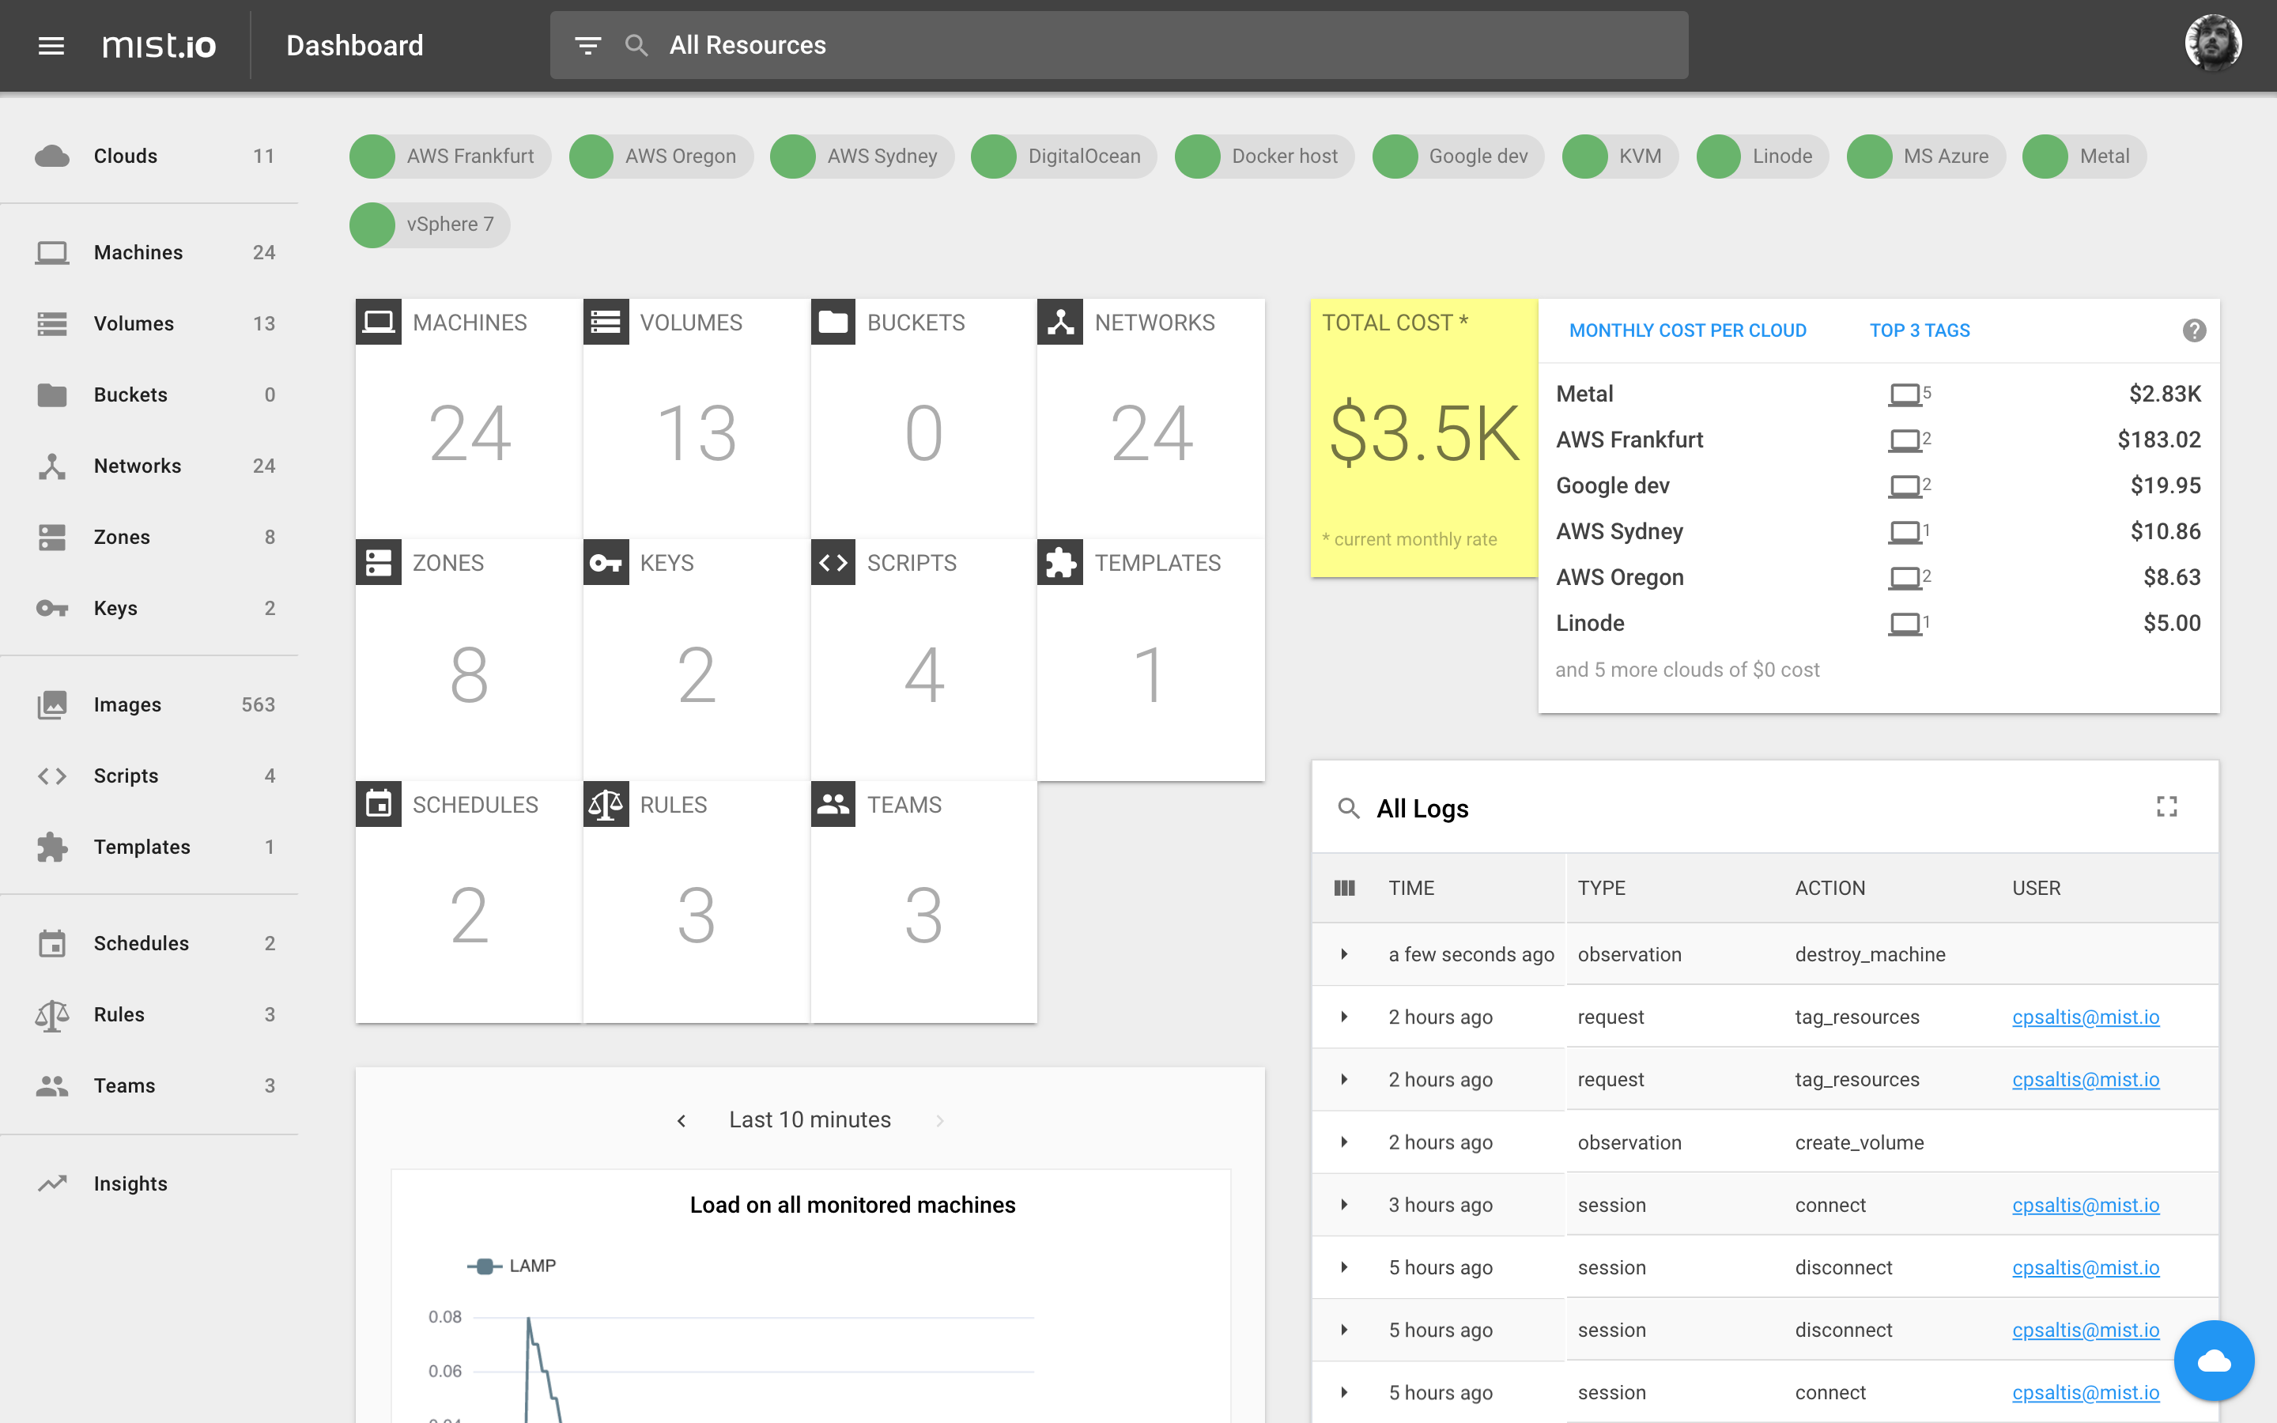Image resolution: width=2277 pixels, height=1423 pixels.
Task: Open the Buckets folder tile icon
Action: pyautogui.click(x=833, y=322)
